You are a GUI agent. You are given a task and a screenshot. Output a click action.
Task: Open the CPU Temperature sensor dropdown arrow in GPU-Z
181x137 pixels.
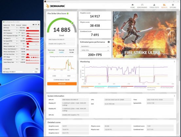(x=17, y=60)
